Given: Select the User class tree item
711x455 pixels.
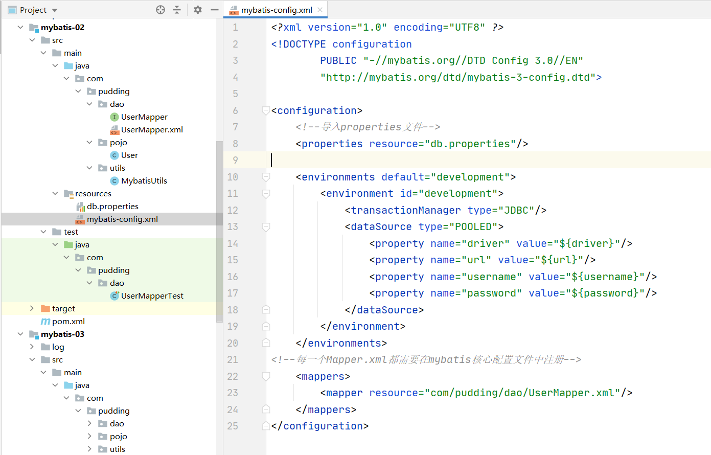Looking at the screenshot, I should tap(129, 155).
